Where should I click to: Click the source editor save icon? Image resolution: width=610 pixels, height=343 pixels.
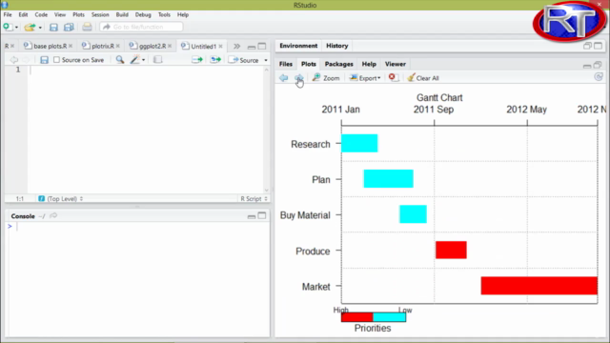pos(44,60)
